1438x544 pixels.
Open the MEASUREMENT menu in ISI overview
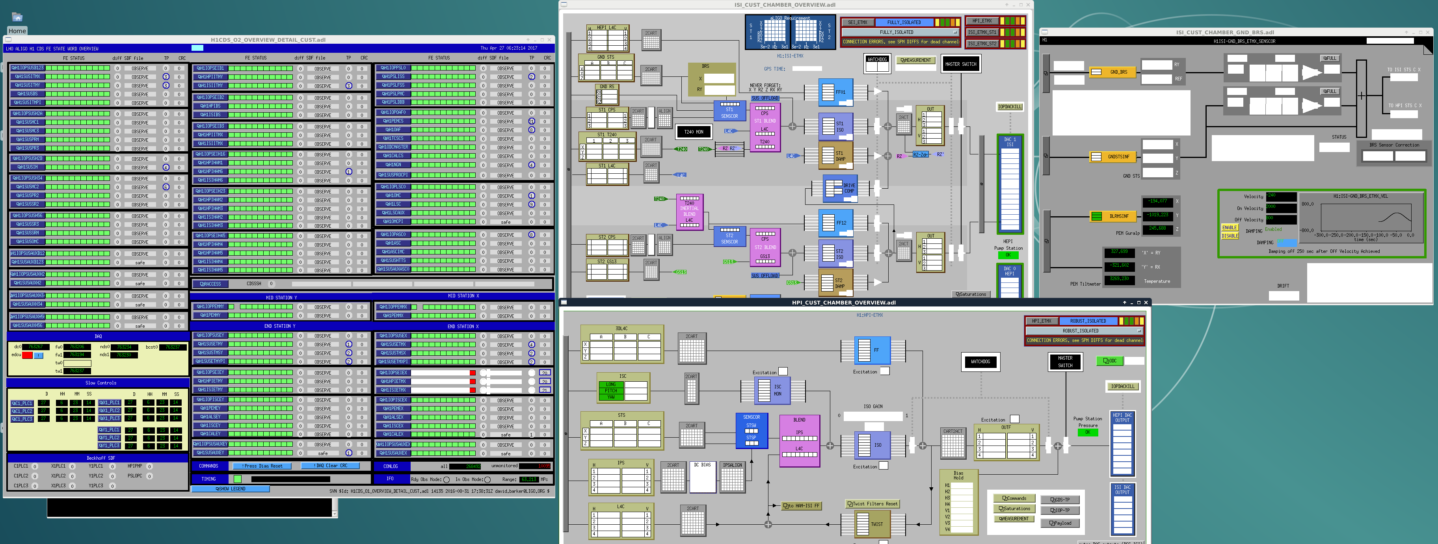click(915, 60)
